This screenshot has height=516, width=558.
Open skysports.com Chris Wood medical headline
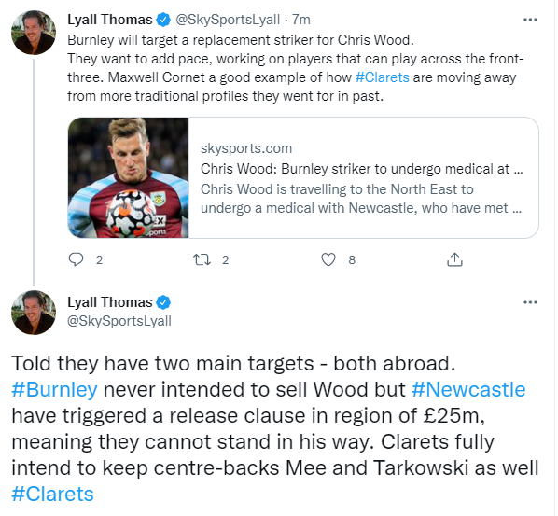pyautogui.click(x=361, y=169)
